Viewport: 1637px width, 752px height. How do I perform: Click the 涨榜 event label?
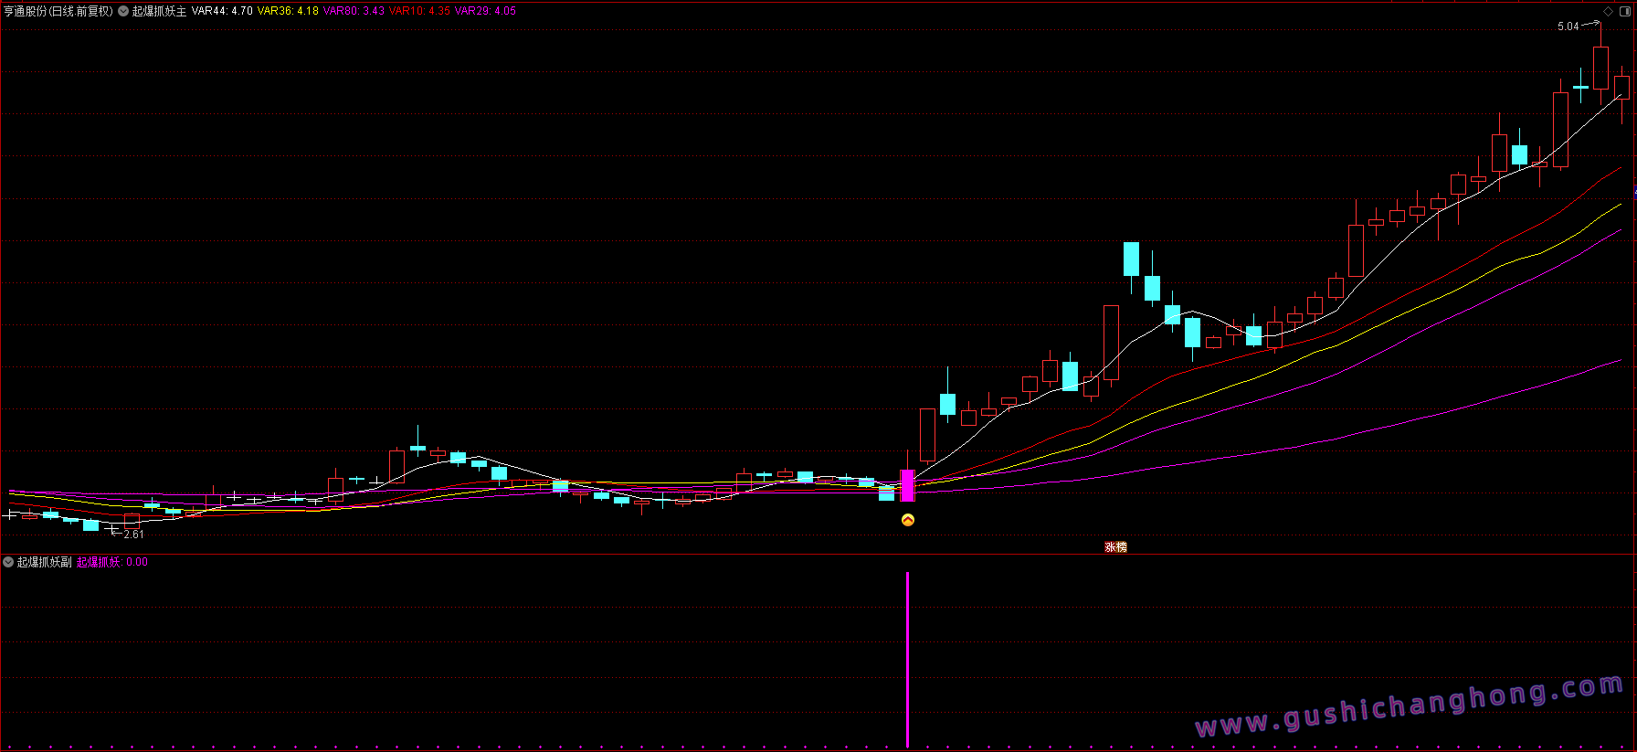pyautogui.click(x=1115, y=547)
